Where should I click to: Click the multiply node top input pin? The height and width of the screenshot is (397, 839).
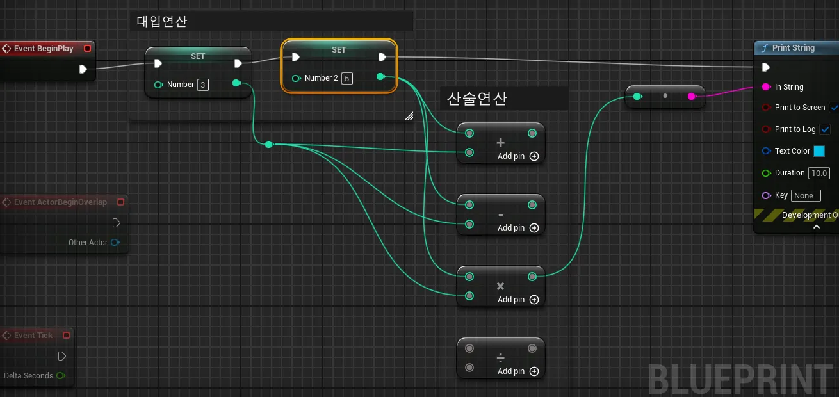coord(469,277)
